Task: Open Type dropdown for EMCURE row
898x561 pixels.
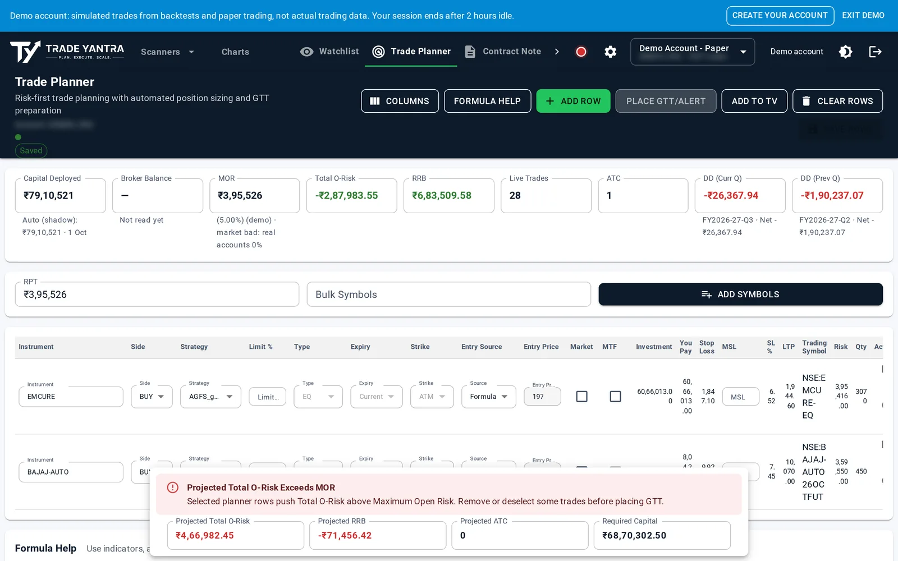Action: coord(318,397)
